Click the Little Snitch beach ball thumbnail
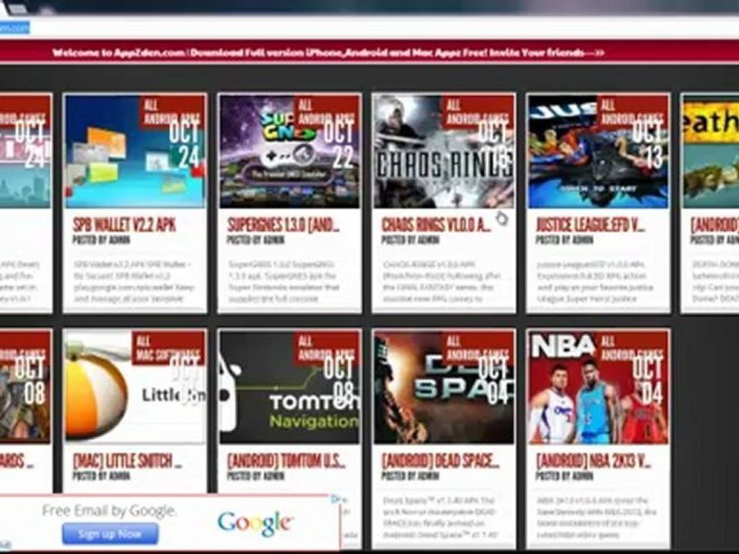Viewport: 739px width, 554px height. (135, 387)
